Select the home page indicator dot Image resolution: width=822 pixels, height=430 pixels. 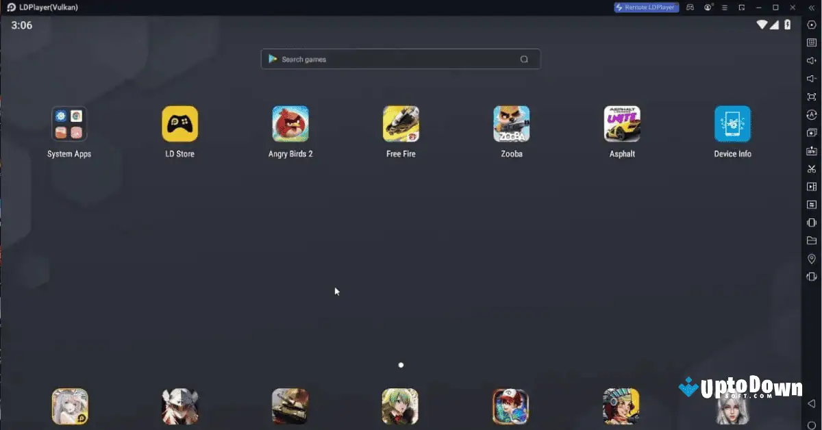pos(401,365)
